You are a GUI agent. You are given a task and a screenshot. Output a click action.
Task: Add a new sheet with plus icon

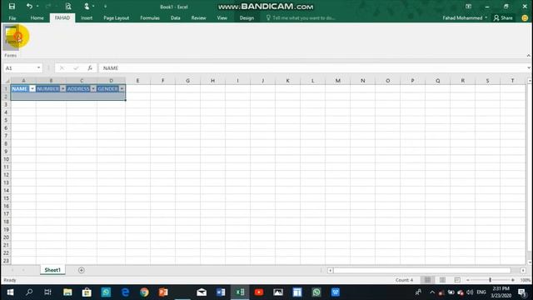tap(82, 270)
